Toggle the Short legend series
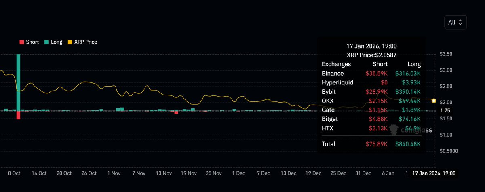This screenshot has width=485, height=192. click(x=29, y=42)
